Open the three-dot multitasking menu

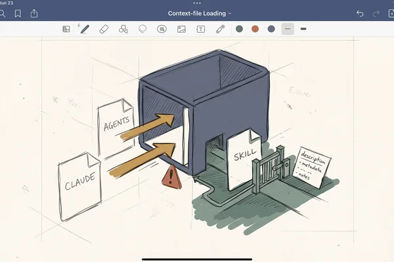[x=197, y=3]
